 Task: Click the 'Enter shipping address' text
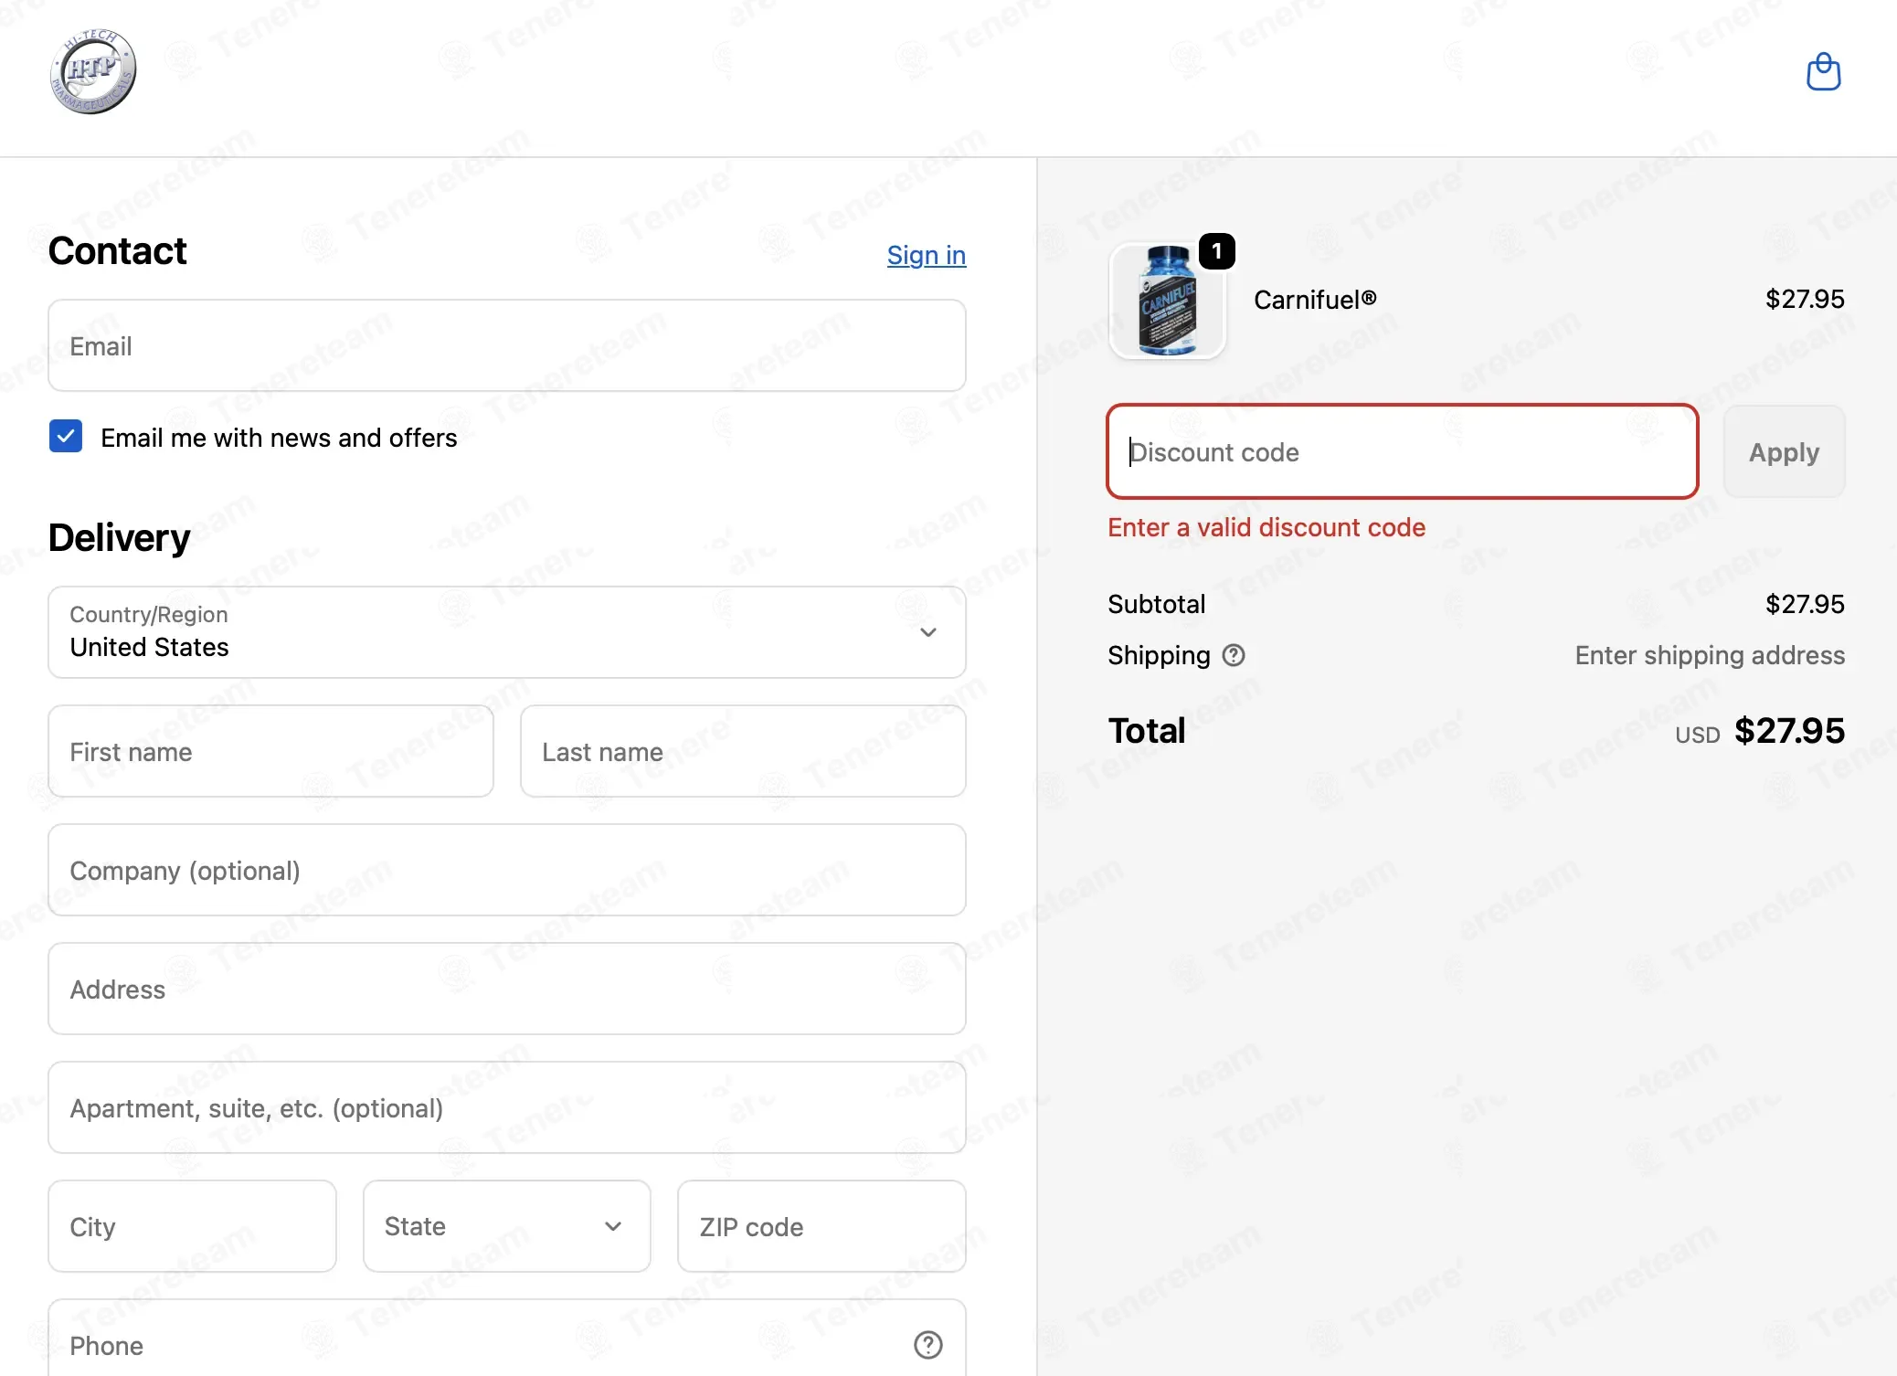coord(1710,655)
